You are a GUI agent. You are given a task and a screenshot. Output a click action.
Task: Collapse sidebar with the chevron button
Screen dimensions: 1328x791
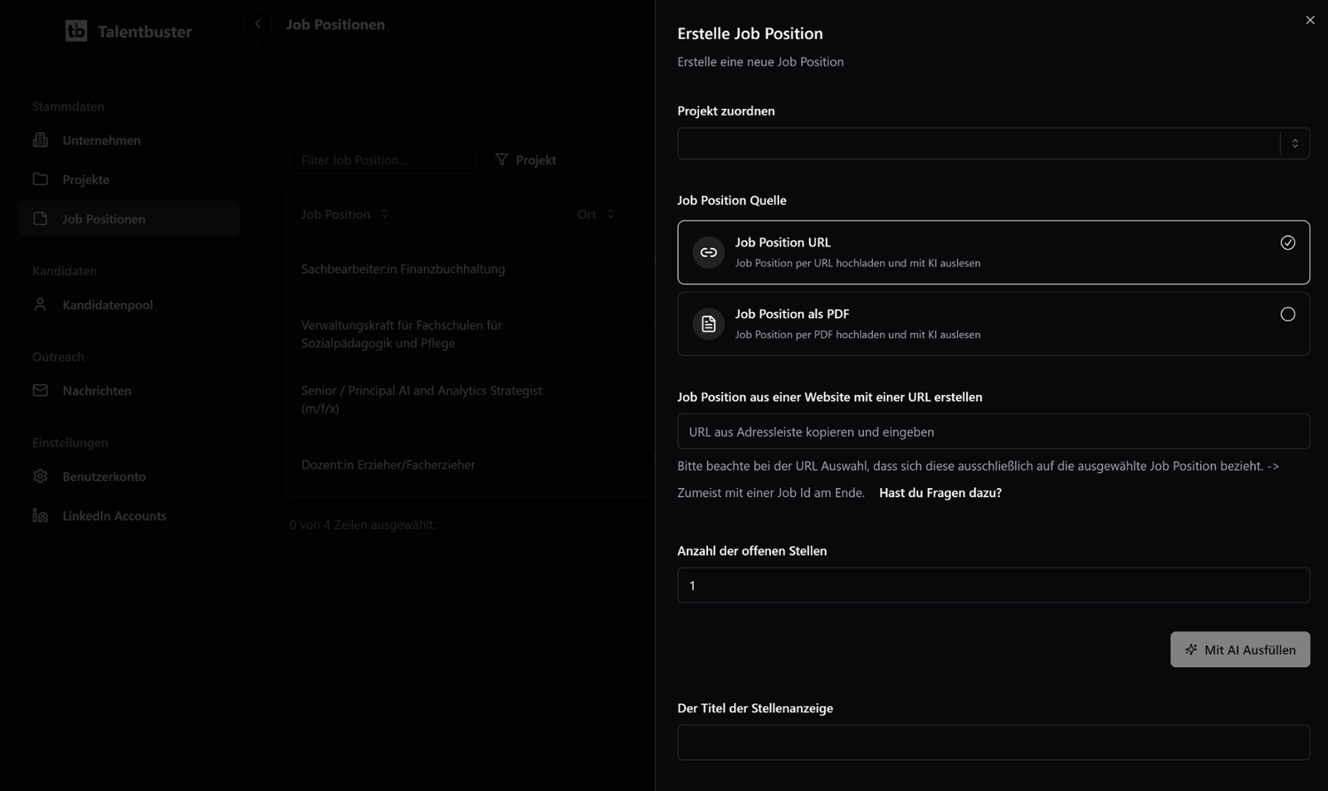257,24
